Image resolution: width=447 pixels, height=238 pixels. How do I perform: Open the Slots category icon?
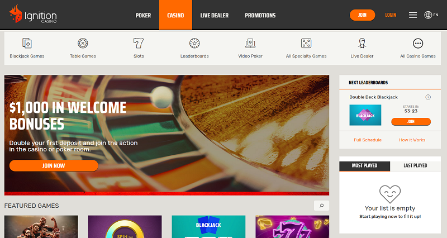139,44
